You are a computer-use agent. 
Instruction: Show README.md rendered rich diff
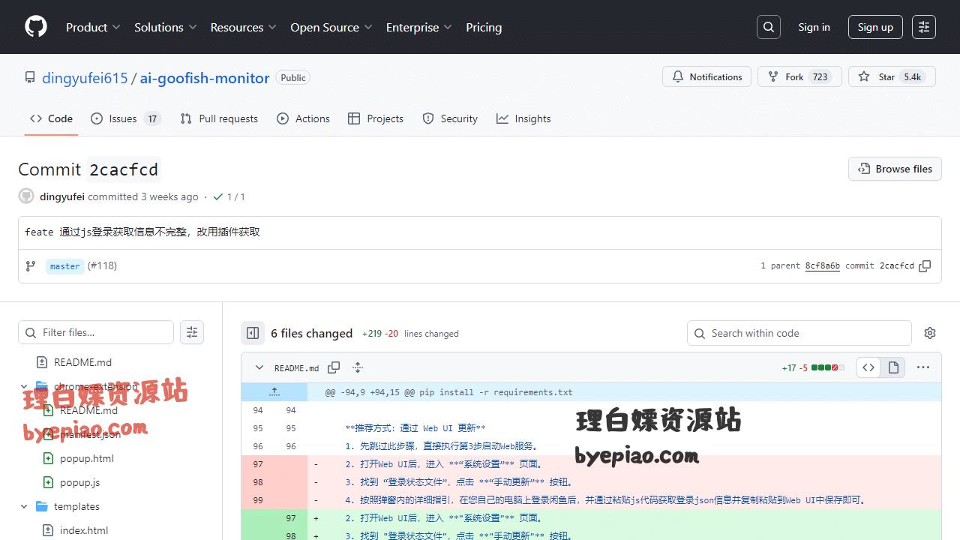[x=893, y=367]
